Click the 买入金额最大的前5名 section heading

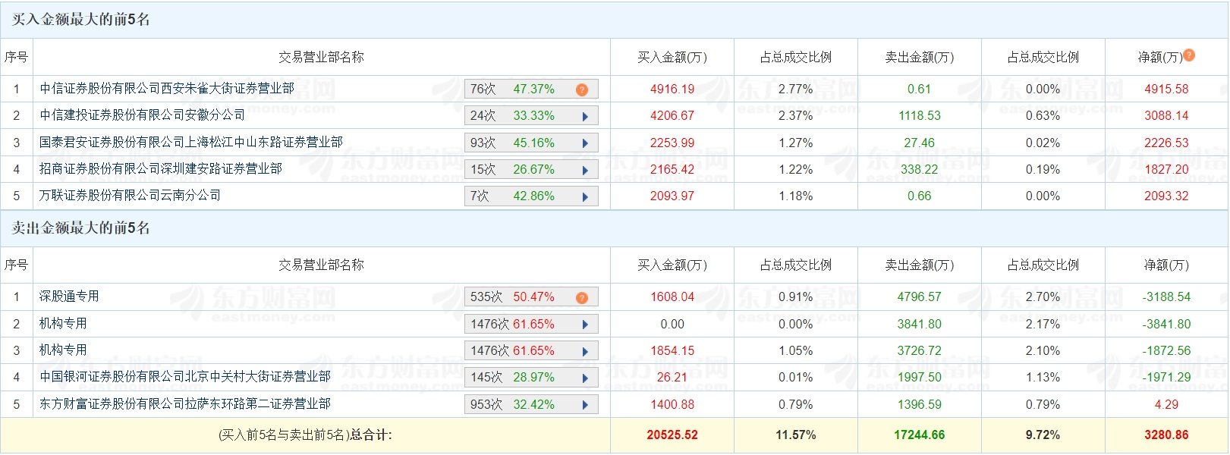pos(80,20)
